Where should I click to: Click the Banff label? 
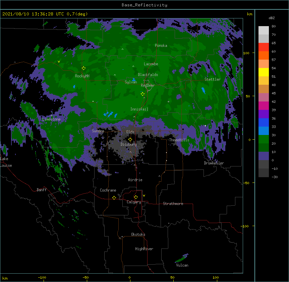click(x=42, y=190)
